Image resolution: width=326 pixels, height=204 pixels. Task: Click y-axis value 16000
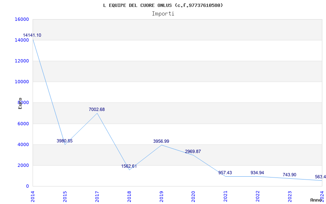pyautogui.click(x=22, y=19)
